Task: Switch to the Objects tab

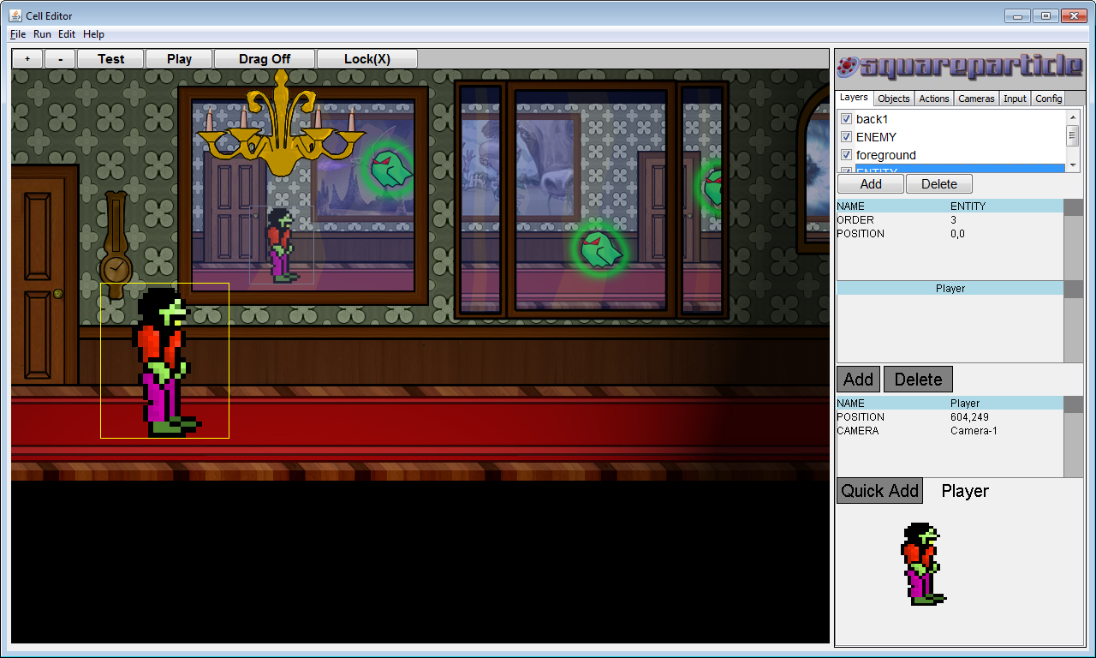Action: (893, 99)
